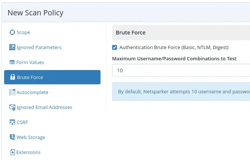Click the Autocomplete list icon
This screenshot has height=160, width=250.
click(x=12, y=92)
